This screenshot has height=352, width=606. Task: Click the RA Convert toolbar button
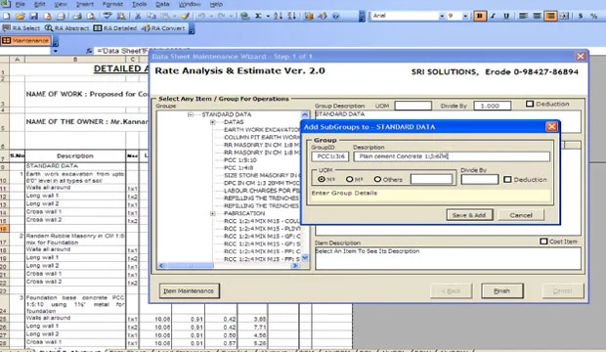163,28
